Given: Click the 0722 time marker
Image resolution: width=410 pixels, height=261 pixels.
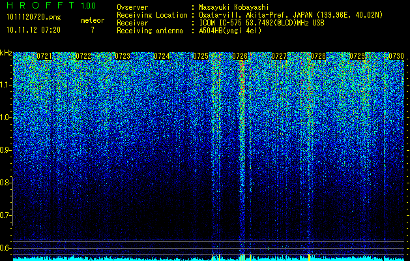Looking at the screenshot, I should coord(83,56).
